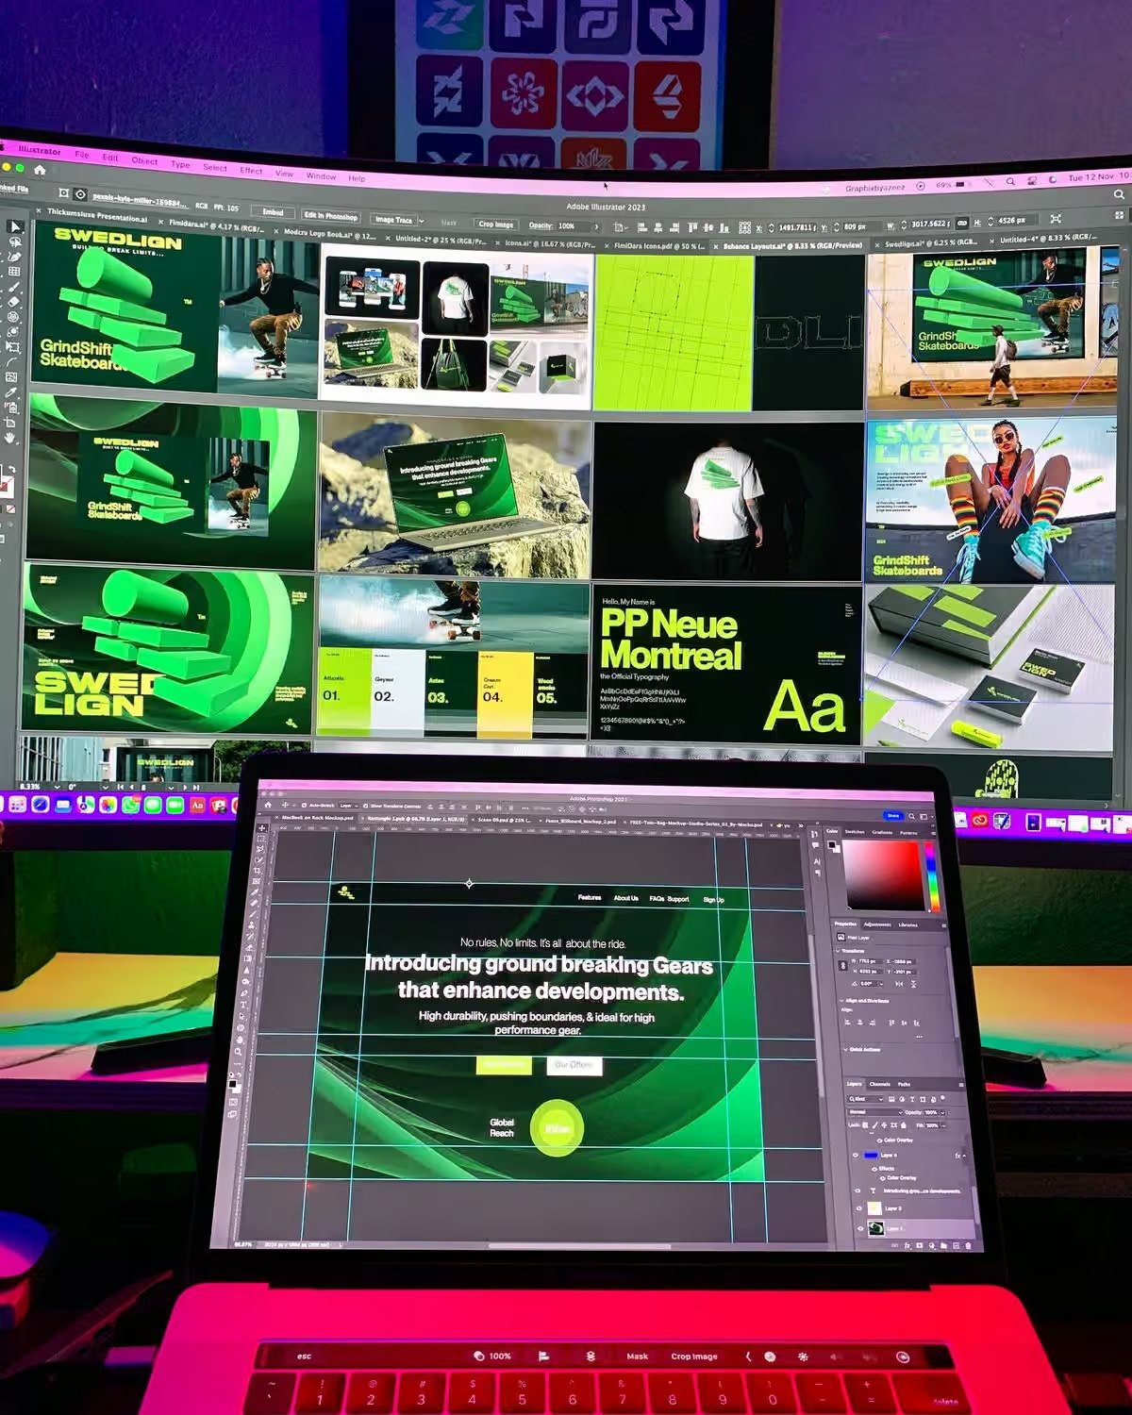Select the Crop tool in Photoshop toolbar
This screenshot has width=1132, height=1415.
point(258,871)
